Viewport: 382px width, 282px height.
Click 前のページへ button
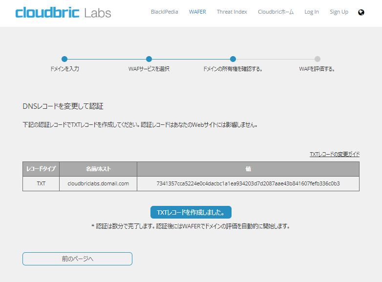point(78,259)
